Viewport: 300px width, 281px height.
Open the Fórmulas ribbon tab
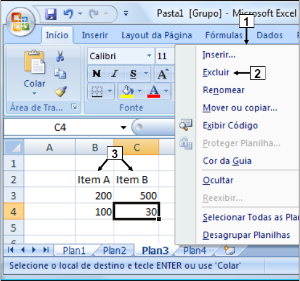pyautogui.click(x=224, y=35)
